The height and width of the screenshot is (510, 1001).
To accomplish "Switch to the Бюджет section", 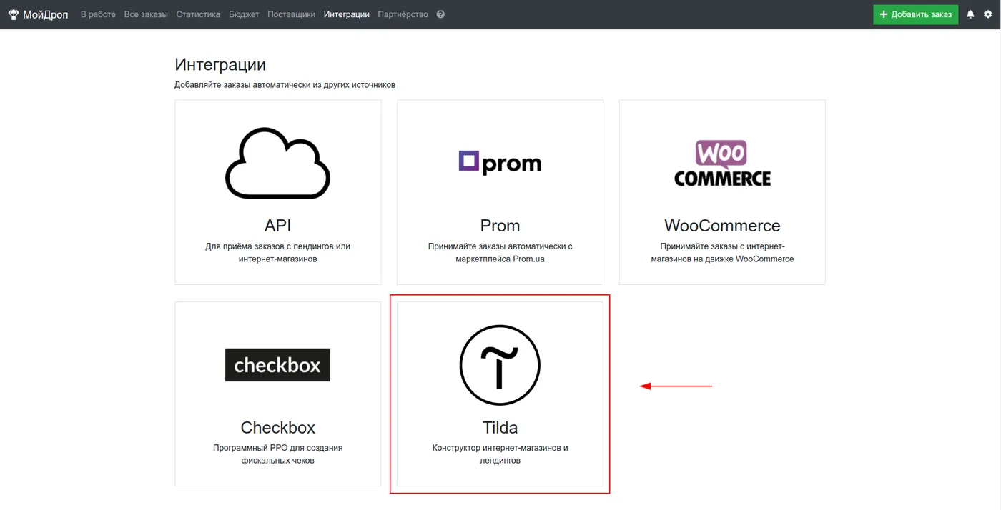I will (244, 14).
